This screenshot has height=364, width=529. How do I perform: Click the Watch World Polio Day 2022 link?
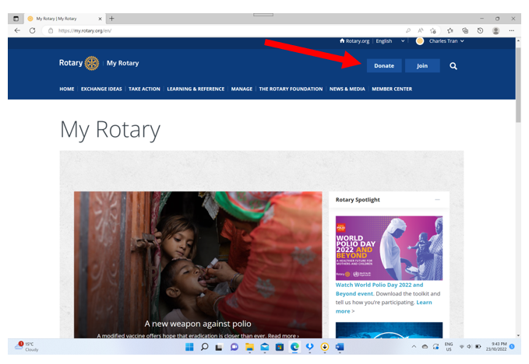(379, 285)
